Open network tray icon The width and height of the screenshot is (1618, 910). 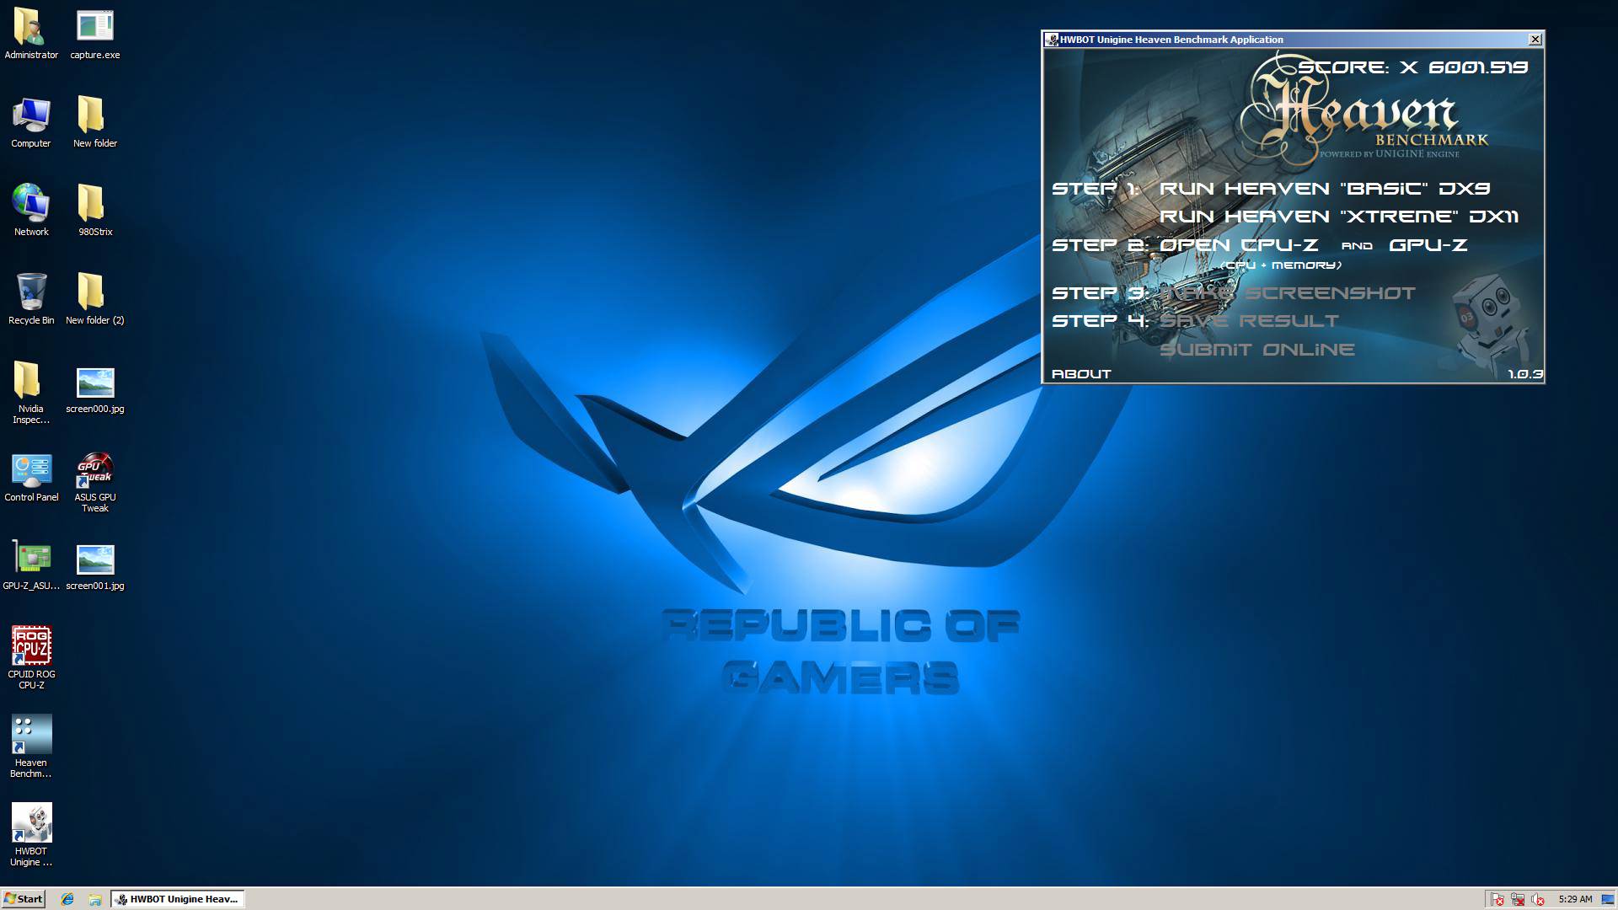coord(1518,899)
